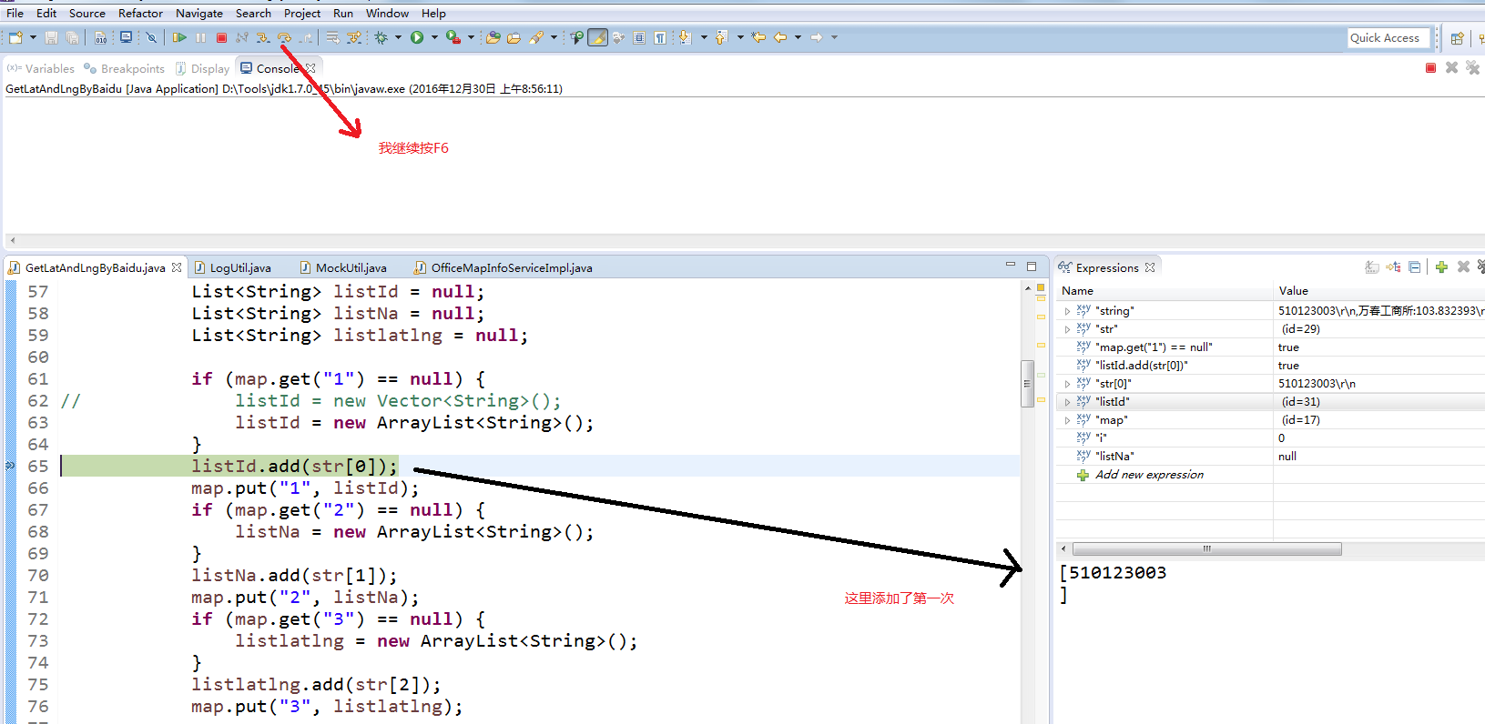1485x724 pixels.
Task: Click the Step Into icon
Action: [x=263, y=37]
